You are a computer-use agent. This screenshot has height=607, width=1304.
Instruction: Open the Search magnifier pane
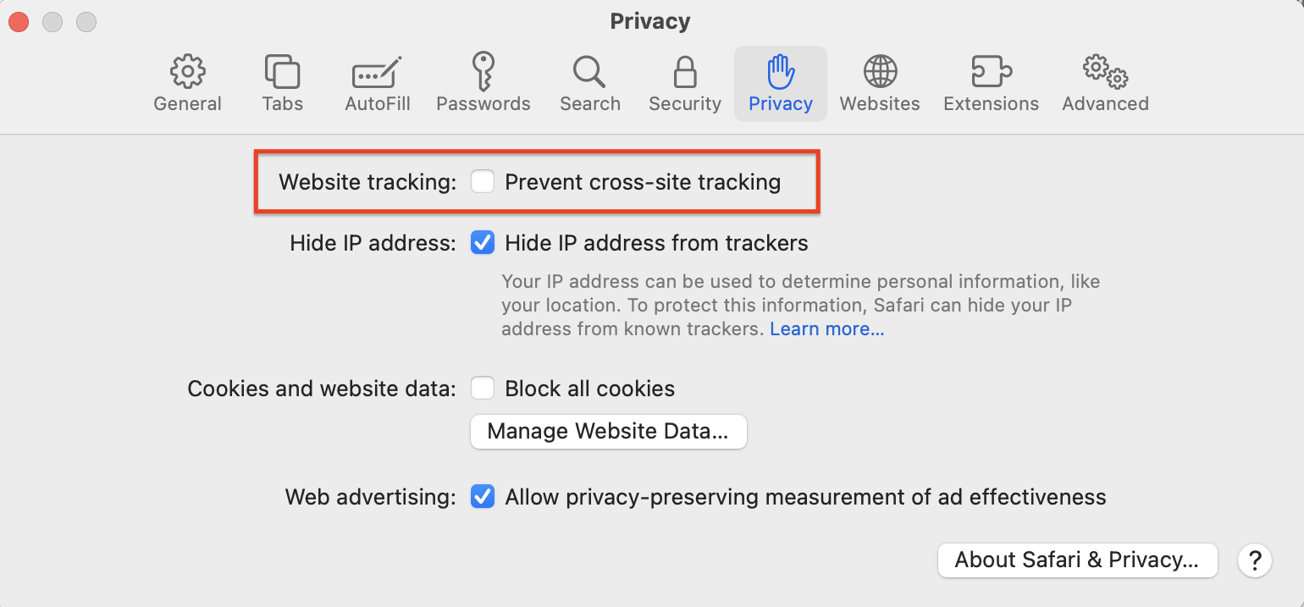[589, 73]
